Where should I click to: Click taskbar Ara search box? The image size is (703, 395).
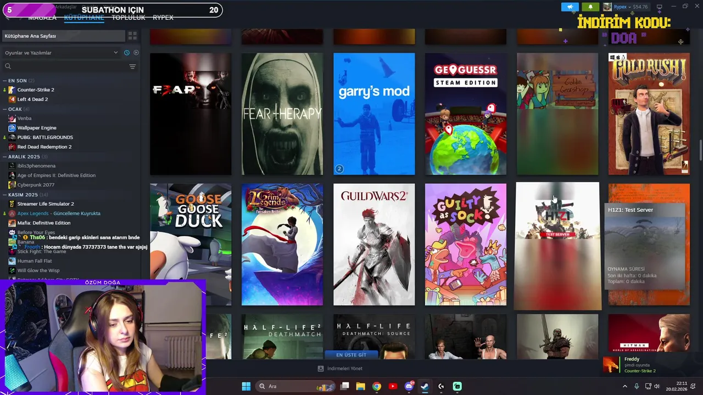(295, 386)
